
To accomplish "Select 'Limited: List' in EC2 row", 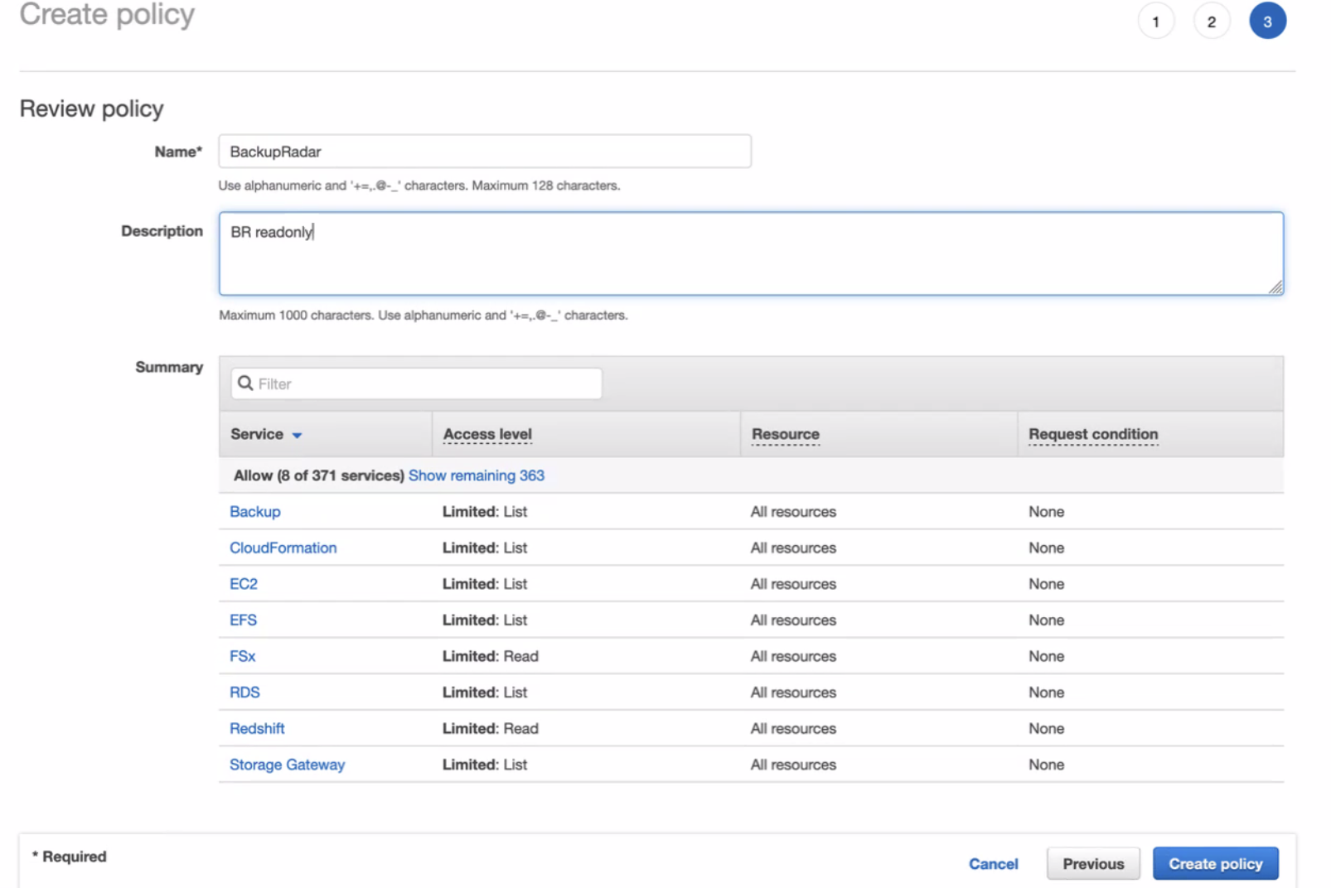I will [485, 584].
